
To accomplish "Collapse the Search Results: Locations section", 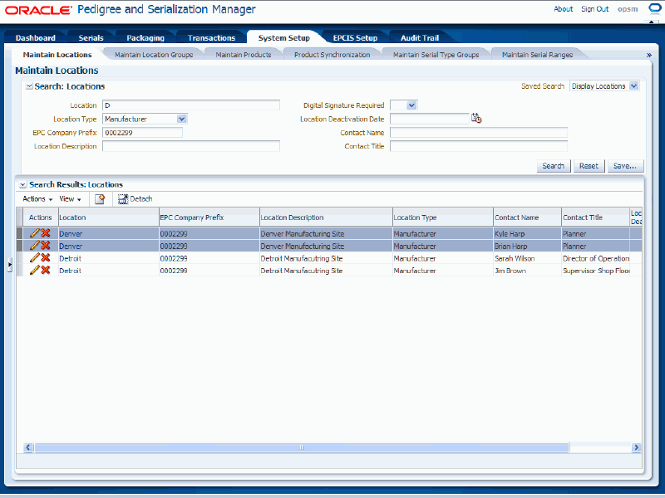I will [x=23, y=184].
